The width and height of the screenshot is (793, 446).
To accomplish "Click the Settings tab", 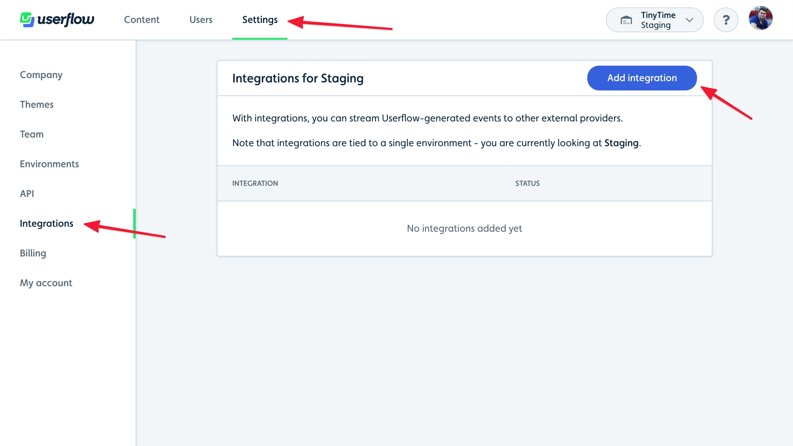I will point(260,20).
